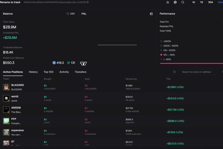Switch balance currency with USD toggle
The height and width of the screenshot is (149, 223).
point(71,14)
